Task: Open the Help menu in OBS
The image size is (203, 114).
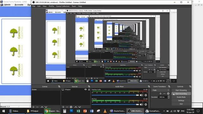Action: coord(80,6)
